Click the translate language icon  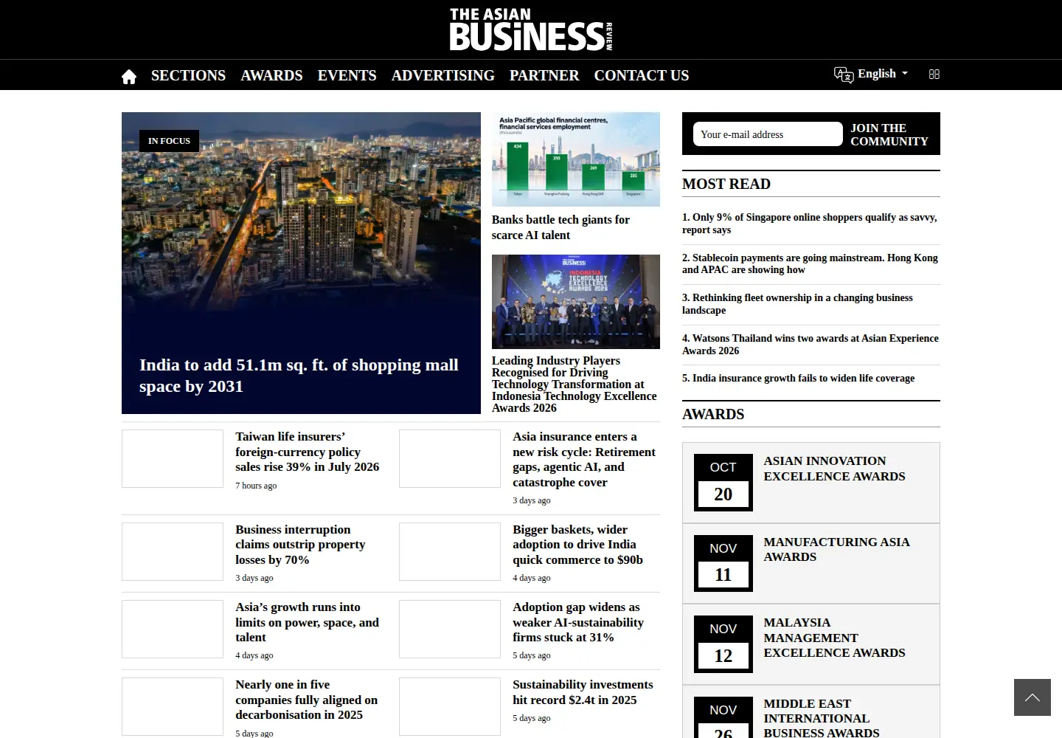(844, 75)
